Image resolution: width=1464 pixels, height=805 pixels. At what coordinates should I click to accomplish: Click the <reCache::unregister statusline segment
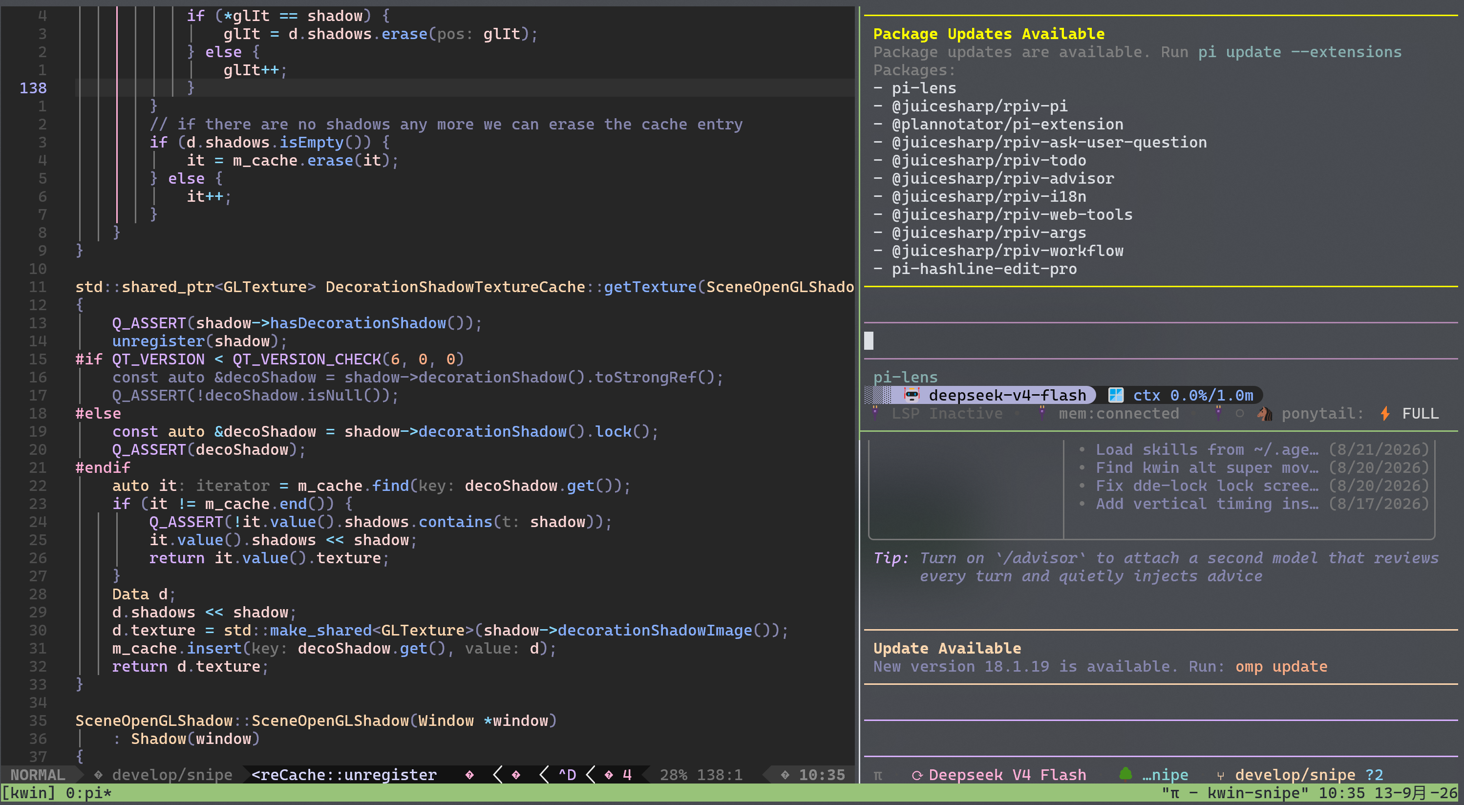pos(344,775)
